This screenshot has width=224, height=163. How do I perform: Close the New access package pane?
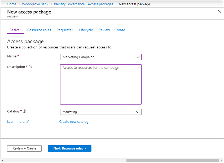tap(219, 12)
